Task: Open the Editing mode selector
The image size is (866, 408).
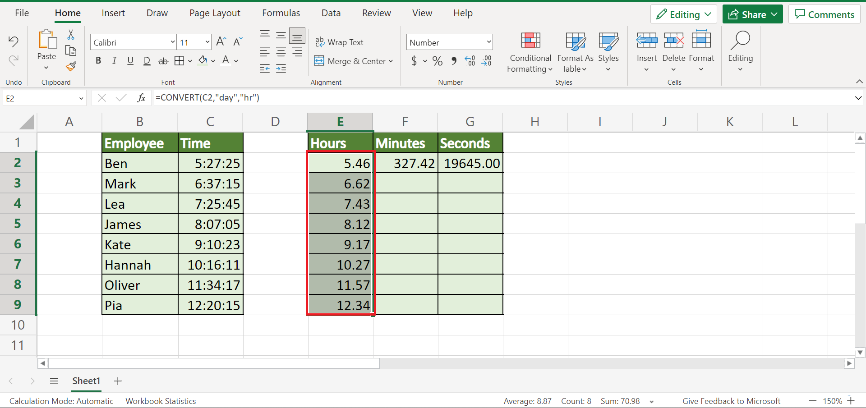Action: [683, 14]
